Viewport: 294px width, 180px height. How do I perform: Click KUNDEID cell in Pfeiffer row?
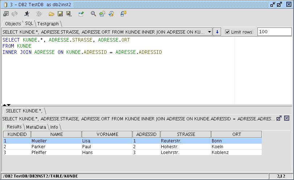(x=17, y=152)
